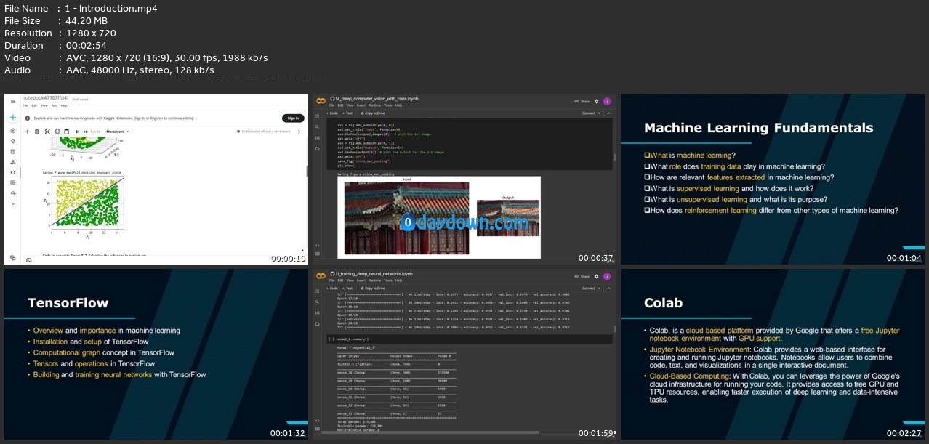Open settings gear in 11_training_deep_neural_networks notebook
This screenshot has width=929, height=444.
click(597, 276)
